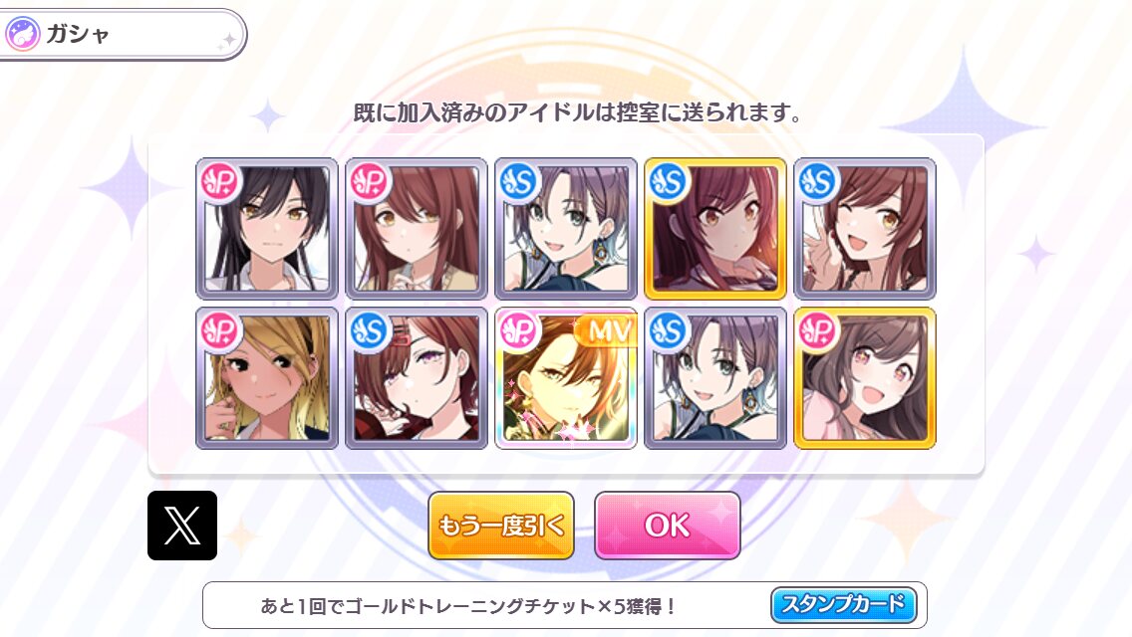The height and width of the screenshot is (637, 1132).
Task: Confirm results with the pink OK button
Action: [667, 526]
